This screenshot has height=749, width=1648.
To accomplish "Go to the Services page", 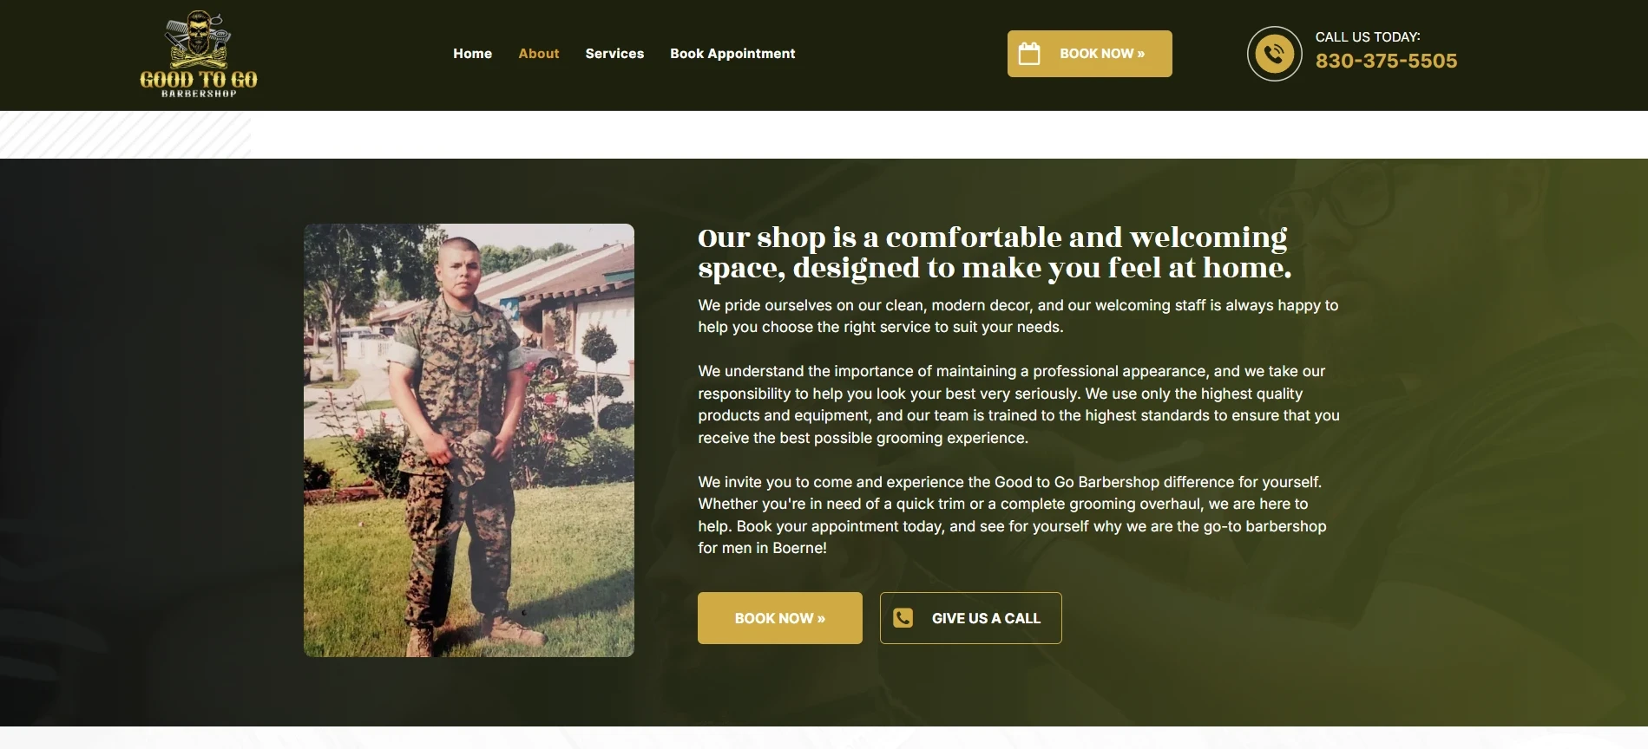I will pos(614,54).
